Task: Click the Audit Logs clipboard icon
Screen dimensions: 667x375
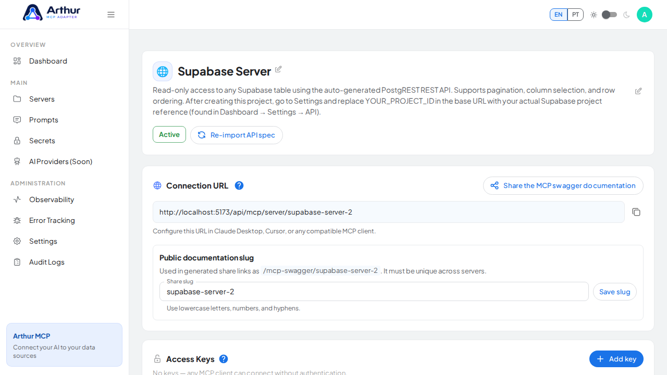Action: click(17, 262)
